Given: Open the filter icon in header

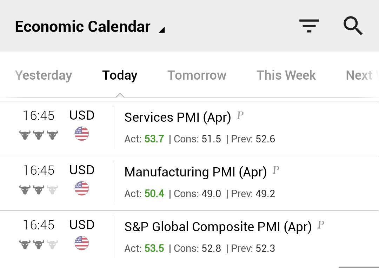Looking at the screenshot, I should point(309,26).
